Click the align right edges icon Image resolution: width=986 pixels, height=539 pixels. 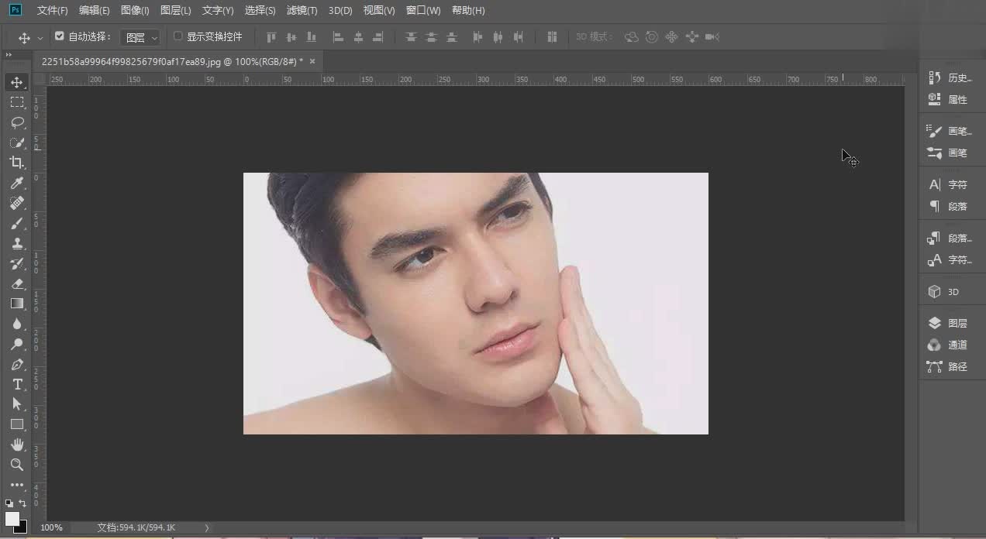[x=378, y=36]
